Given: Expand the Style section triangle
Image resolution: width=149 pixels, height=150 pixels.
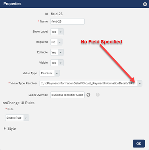Looking at the screenshot, I should pyautogui.click(x=5, y=129).
